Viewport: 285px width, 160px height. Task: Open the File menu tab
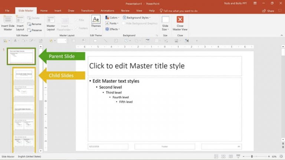coord(7,11)
